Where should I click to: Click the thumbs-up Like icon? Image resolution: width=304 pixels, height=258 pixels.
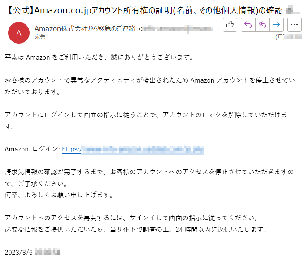230,25
